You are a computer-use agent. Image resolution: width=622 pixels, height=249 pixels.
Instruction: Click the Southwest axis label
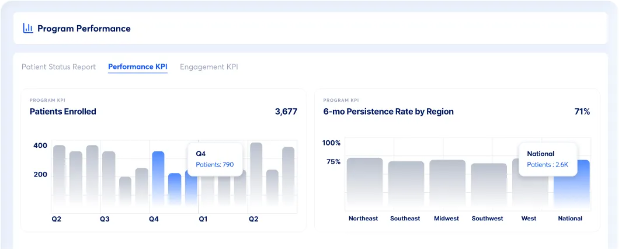[x=488, y=219]
